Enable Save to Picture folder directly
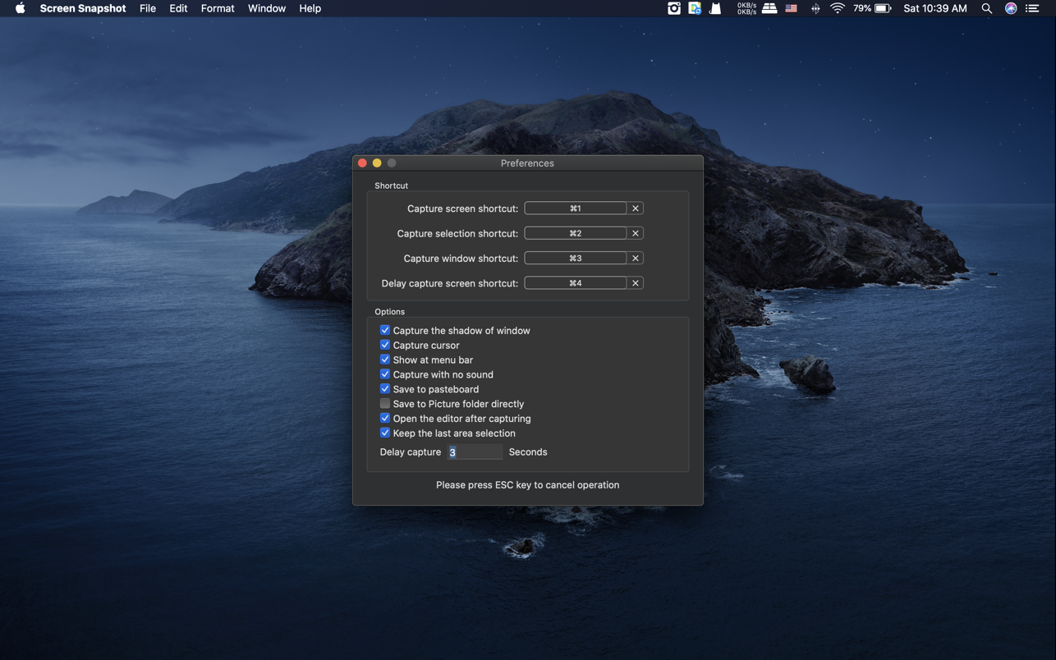This screenshot has height=660, width=1056. [385, 403]
